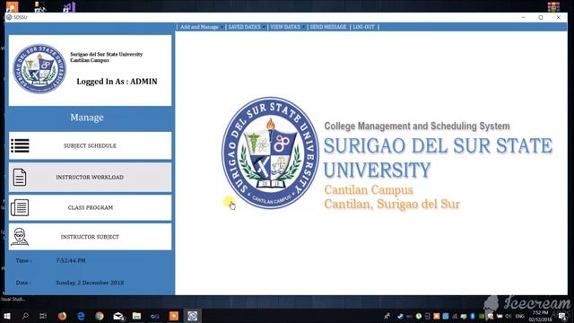The height and width of the screenshot is (323, 574).
Task: Click the Steam icon in system tray
Action: click(400, 316)
